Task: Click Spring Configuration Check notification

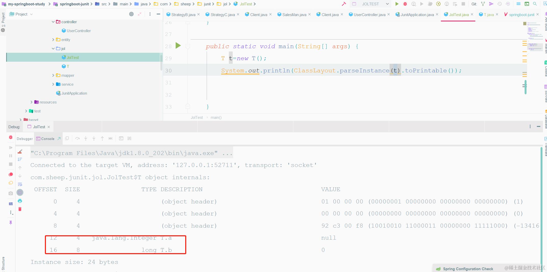Action: [468, 269]
